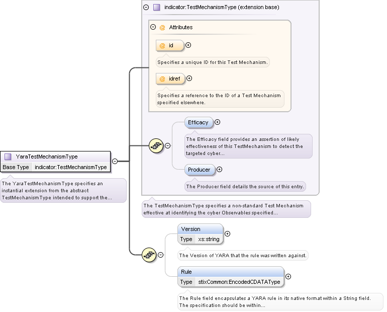Click the purple square icon of YaraTestMechanismType

pyautogui.click(x=8, y=157)
